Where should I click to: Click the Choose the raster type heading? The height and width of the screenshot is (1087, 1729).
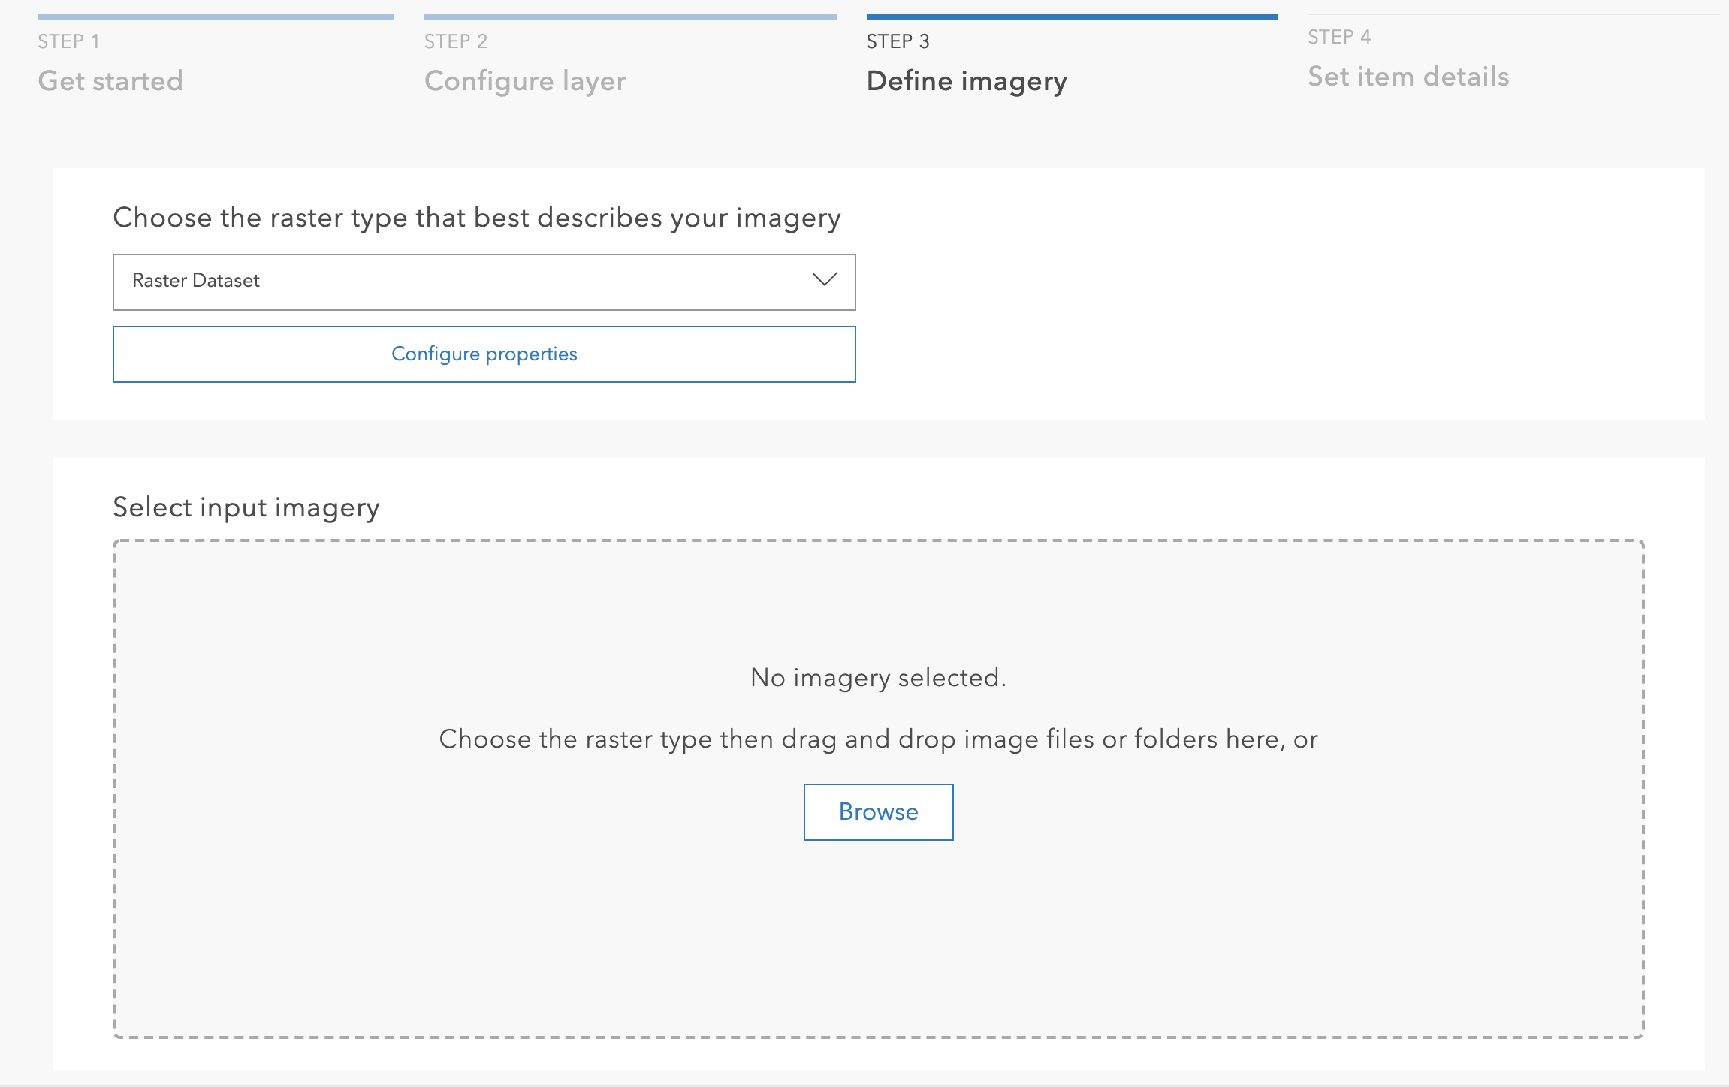tap(476, 218)
